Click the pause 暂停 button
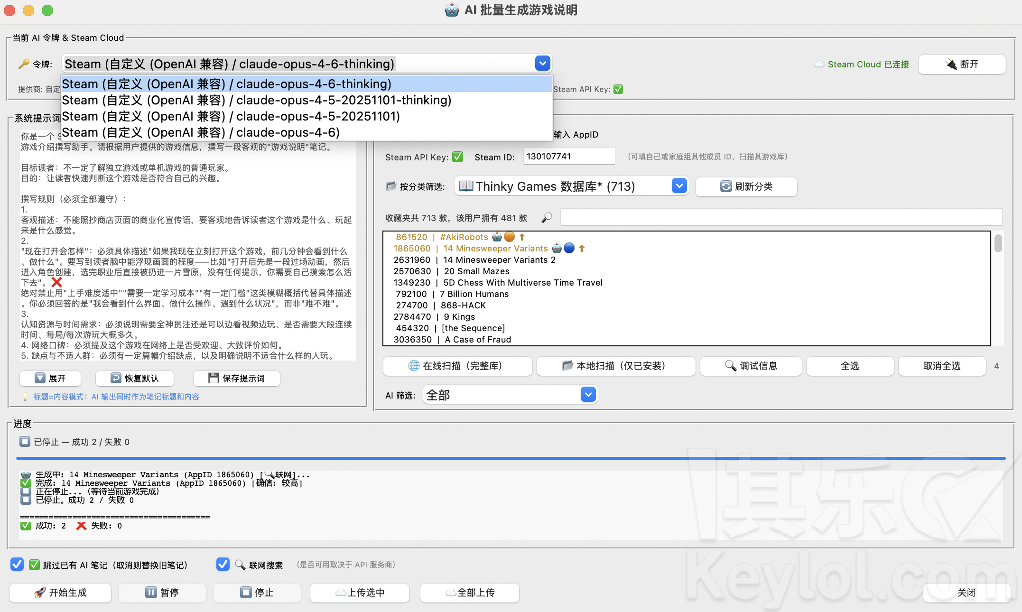This screenshot has height=612, width=1022. [162, 593]
